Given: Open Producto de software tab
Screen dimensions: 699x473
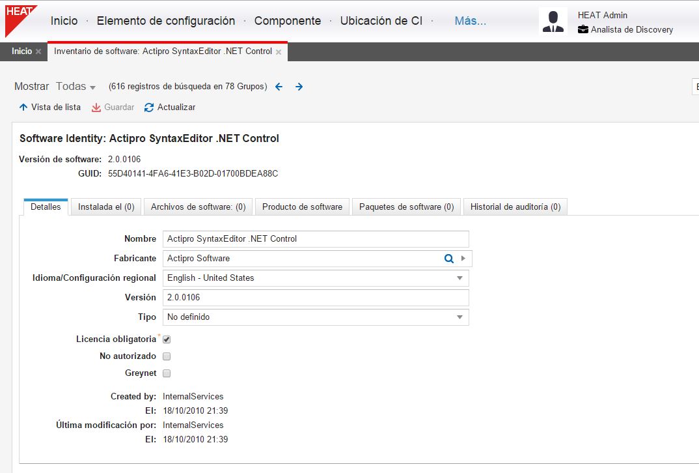Looking at the screenshot, I should click(x=302, y=207).
